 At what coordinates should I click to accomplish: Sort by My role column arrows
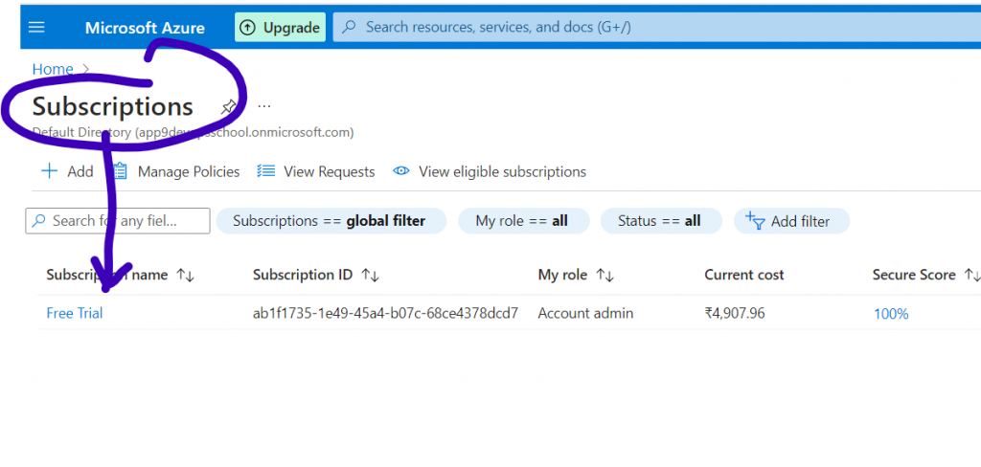(605, 276)
